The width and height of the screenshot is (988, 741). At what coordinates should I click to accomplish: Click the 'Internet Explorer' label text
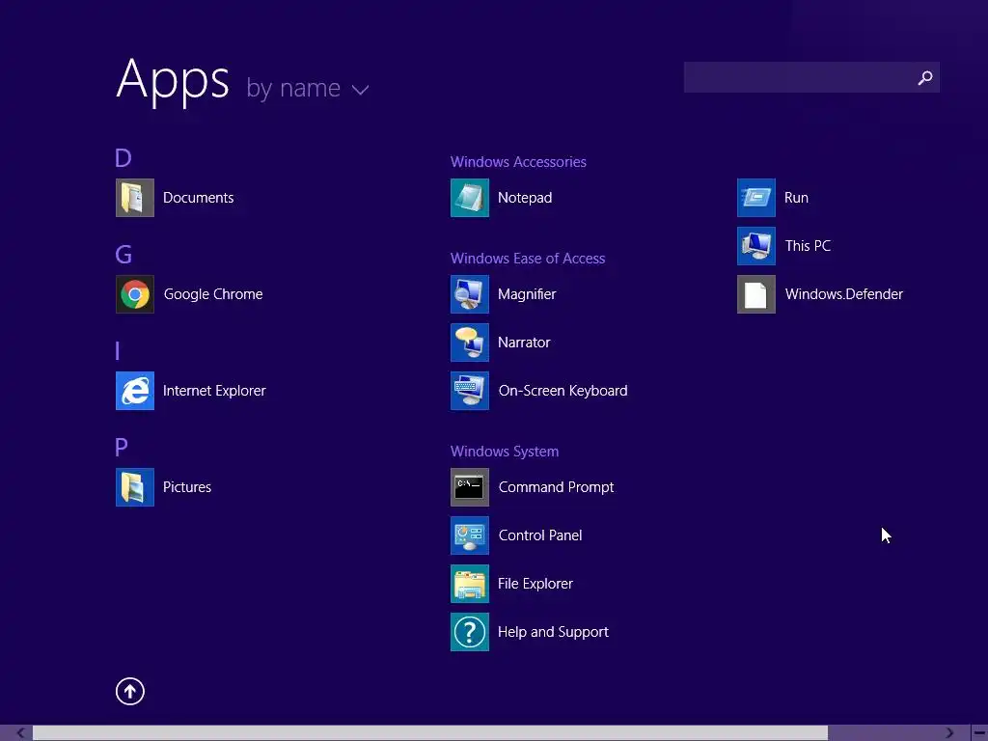click(214, 391)
